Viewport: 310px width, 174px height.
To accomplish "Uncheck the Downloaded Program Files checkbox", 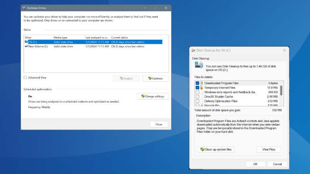I will (197, 83).
